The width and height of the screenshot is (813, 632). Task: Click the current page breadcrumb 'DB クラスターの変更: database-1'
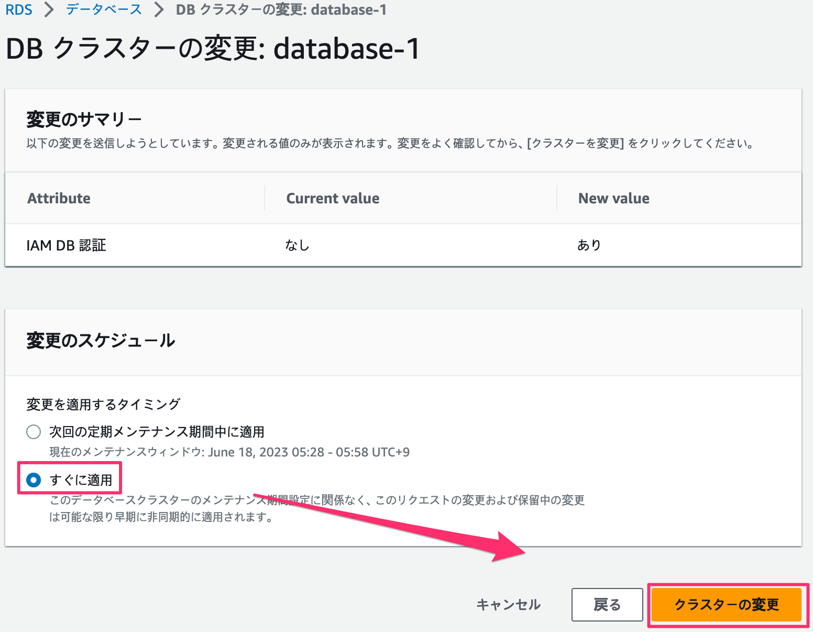280,9
